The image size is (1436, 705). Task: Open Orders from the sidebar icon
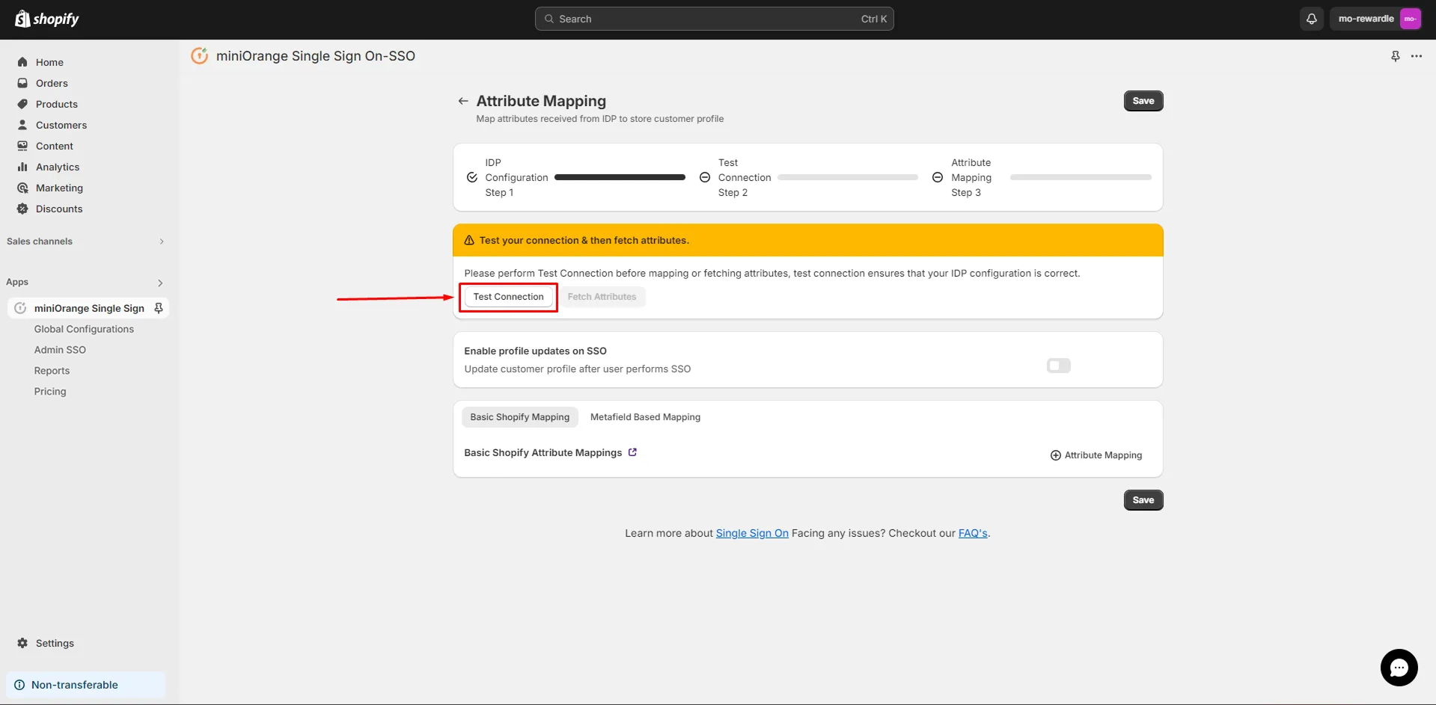point(22,83)
